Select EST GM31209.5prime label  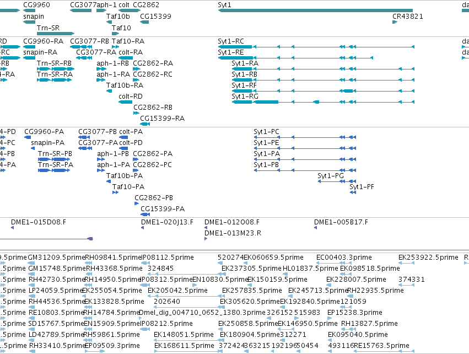pos(57,258)
